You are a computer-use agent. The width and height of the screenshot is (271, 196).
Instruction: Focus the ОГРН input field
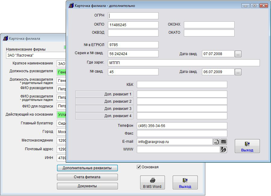click(x=133, y=16)
